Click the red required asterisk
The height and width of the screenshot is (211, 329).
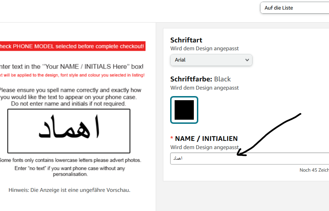click(172, 138)
